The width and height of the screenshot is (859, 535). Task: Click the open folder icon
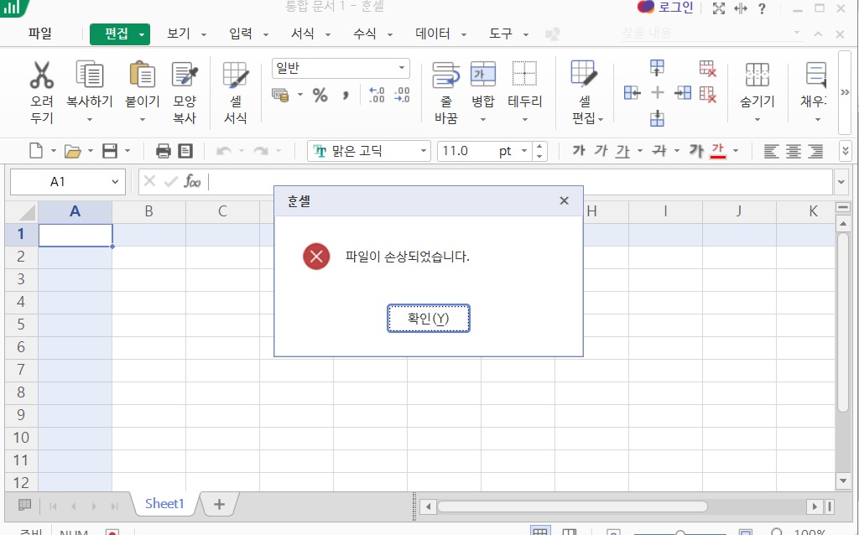(x=72, y=151)
